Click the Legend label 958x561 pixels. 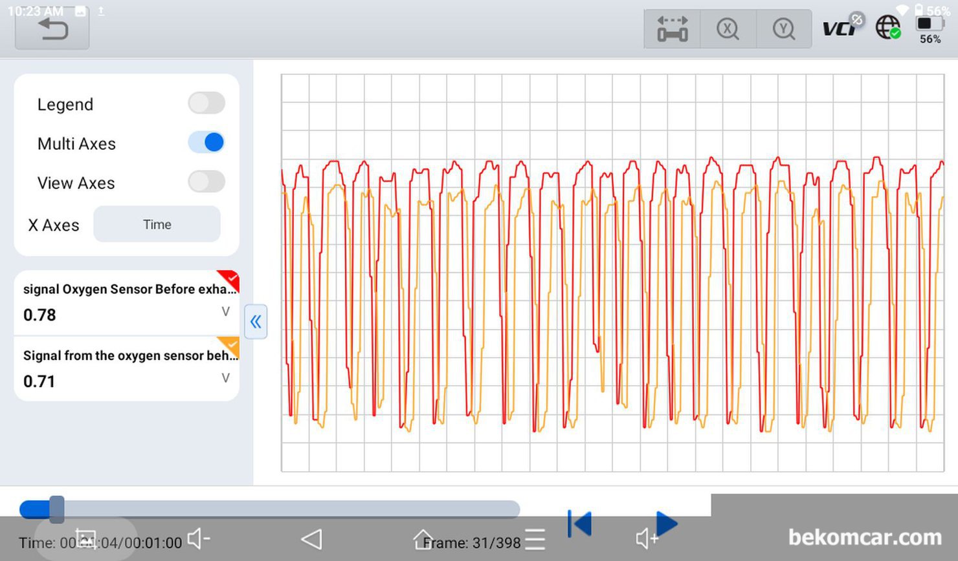65,105
